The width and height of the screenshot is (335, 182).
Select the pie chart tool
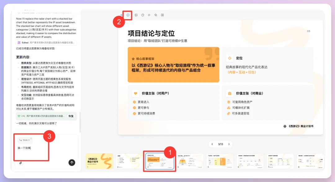point(143,15)
